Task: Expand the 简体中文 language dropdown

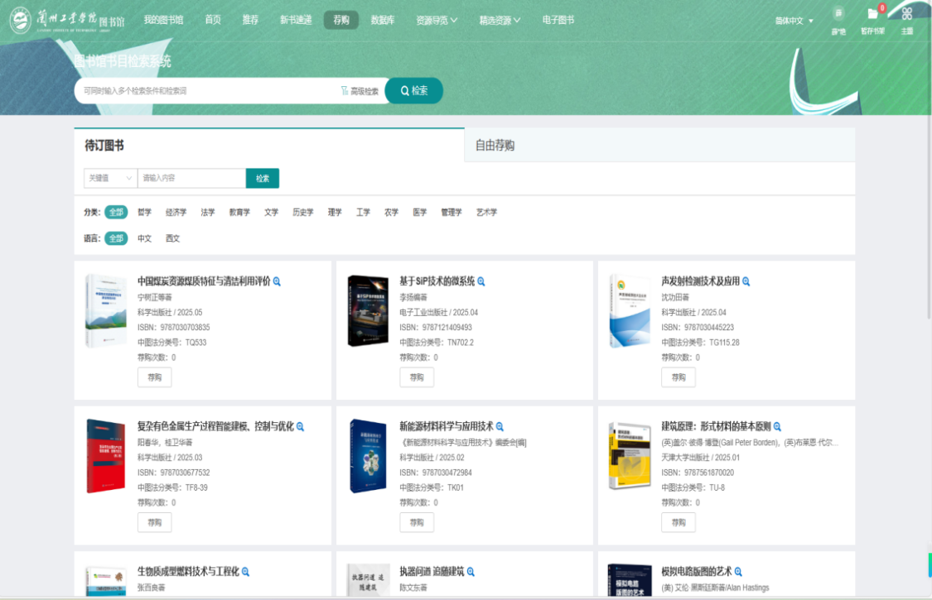Action: tap(794, 21)
